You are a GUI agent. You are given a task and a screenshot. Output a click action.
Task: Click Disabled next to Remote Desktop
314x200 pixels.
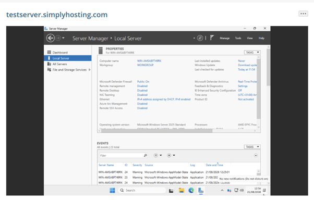tap(142, 91)
